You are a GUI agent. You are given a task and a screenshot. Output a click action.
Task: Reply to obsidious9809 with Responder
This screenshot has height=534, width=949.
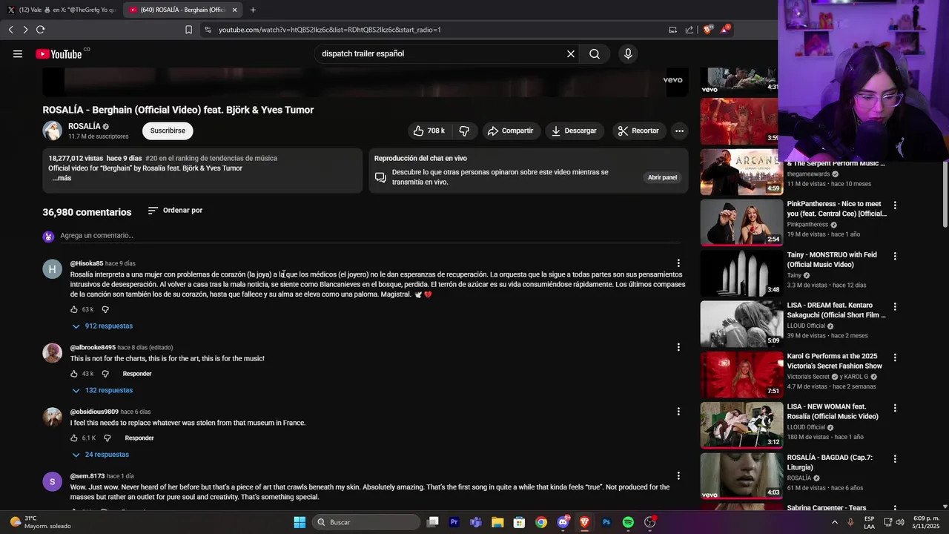click(139, 438)
